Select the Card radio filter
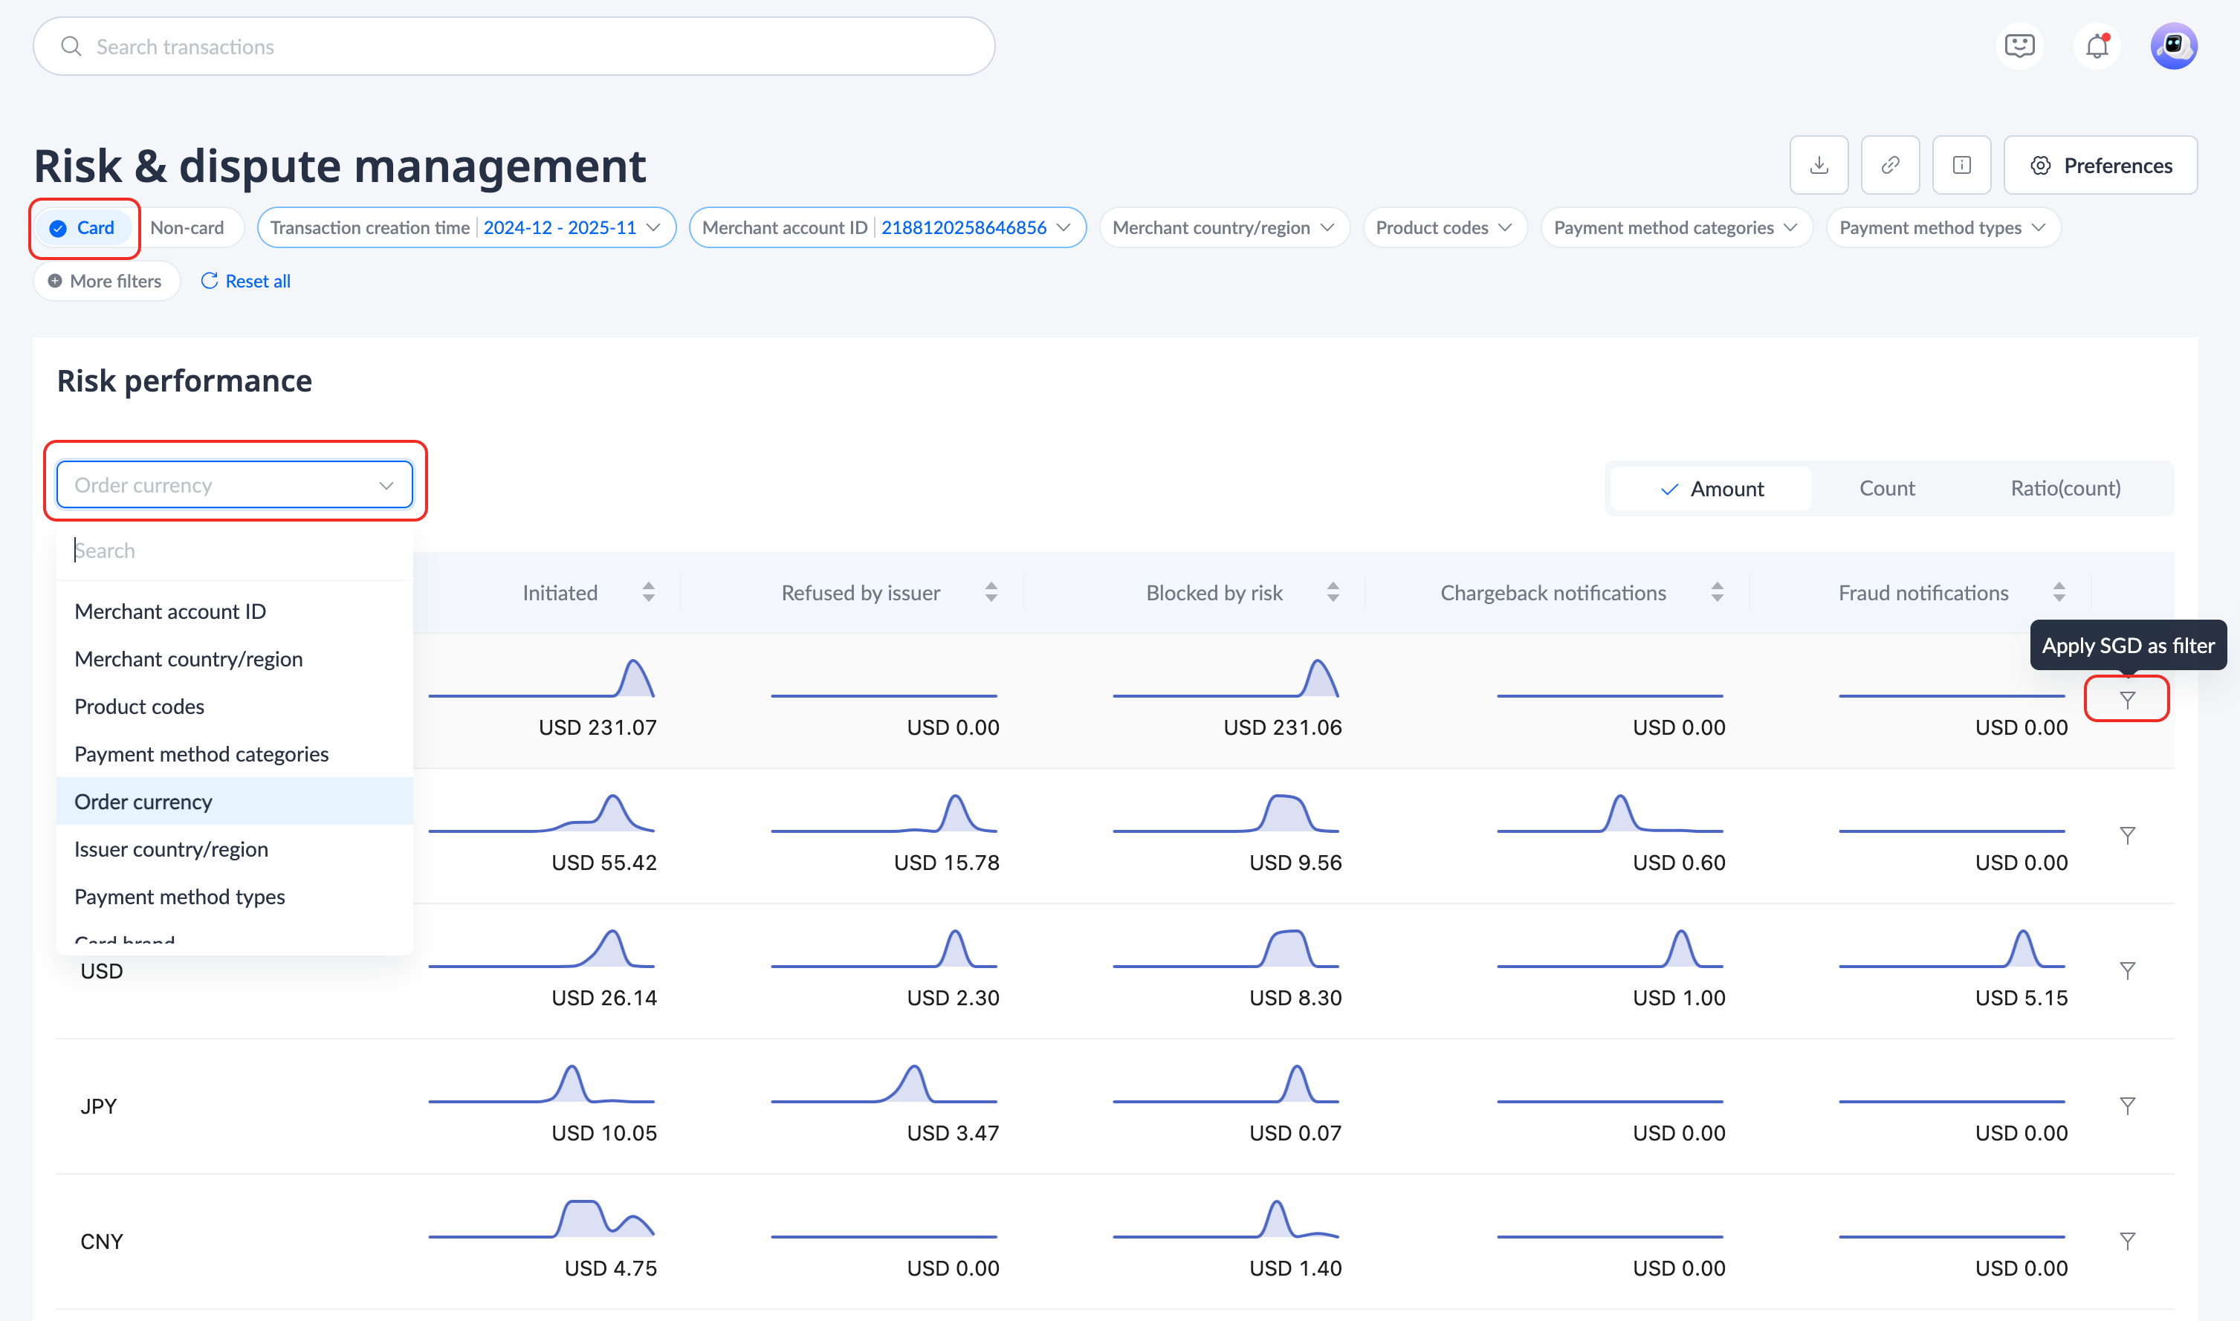 tap(82, 228)
